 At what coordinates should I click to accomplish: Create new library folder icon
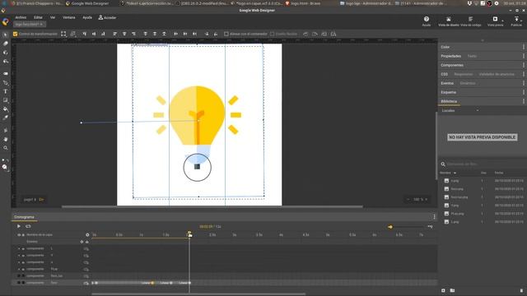[452, 290]
